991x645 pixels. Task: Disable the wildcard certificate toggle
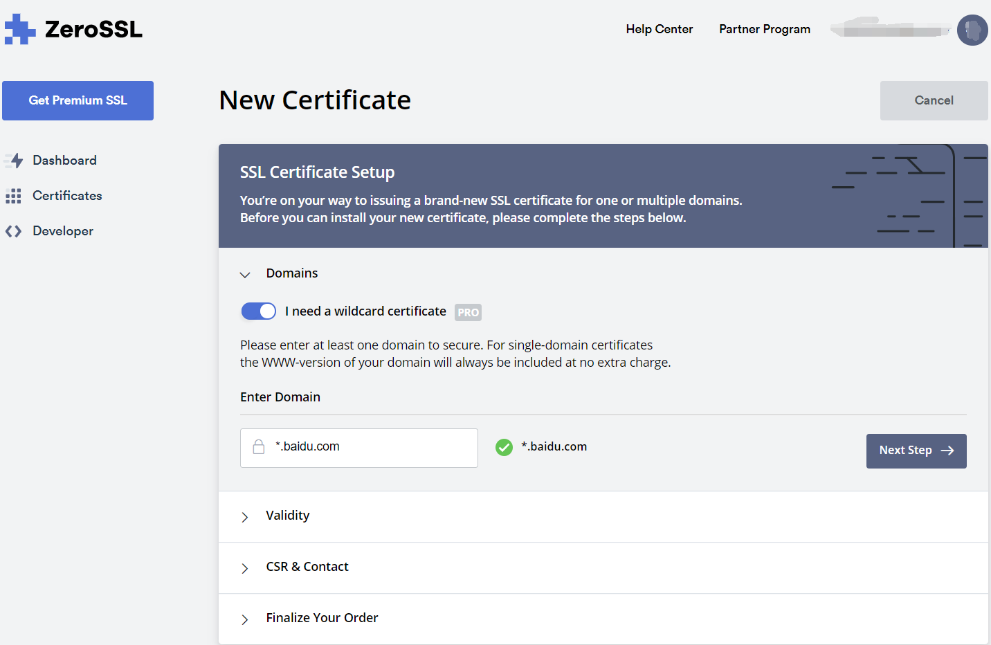[x=258, y=311]
